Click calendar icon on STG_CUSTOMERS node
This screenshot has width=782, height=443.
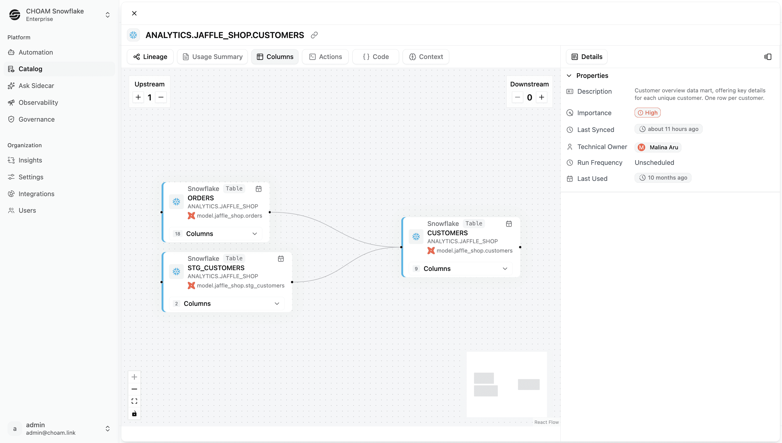pos(281,259)
